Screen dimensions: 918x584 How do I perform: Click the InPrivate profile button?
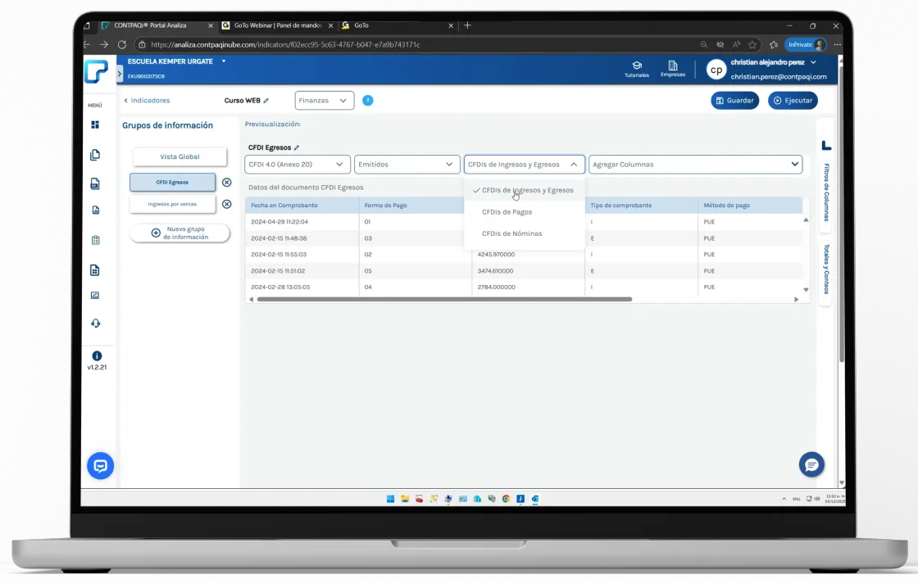pyautogui.click(x=806, y=44)
